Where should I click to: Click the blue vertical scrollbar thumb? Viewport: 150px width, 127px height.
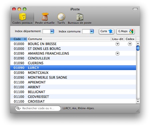point(138,48)
